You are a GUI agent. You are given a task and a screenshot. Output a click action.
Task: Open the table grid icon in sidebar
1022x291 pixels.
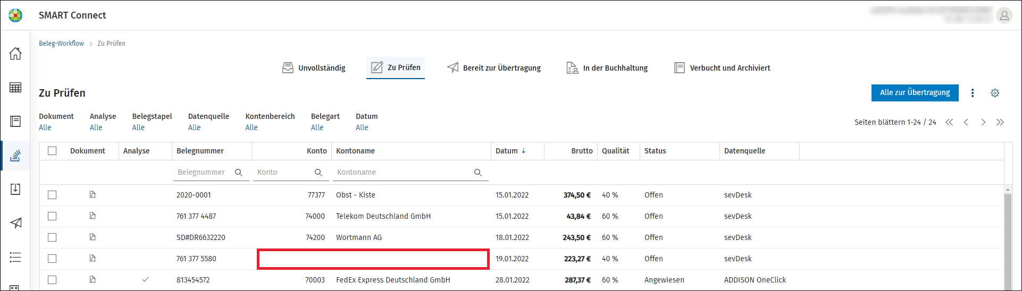tap(15, 88)
